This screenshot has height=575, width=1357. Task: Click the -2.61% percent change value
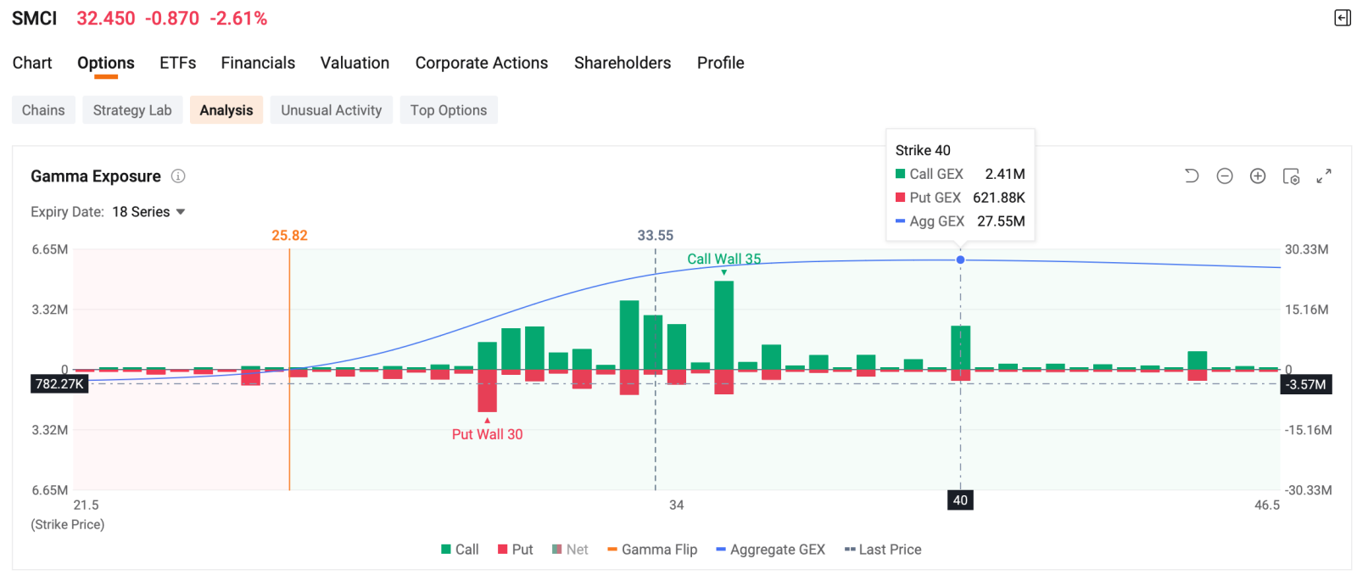pyautogui.click(x=238, y=19)
